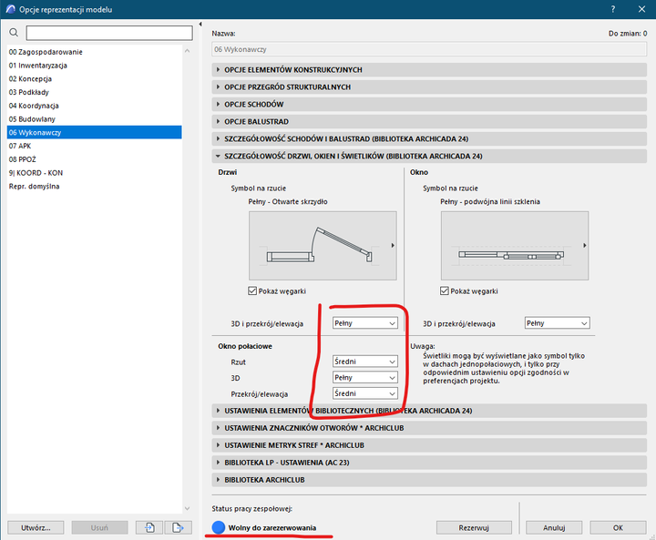The image size is (656, 540).
Task: Click the list scroll up arrow
Action: coord(187,51)
